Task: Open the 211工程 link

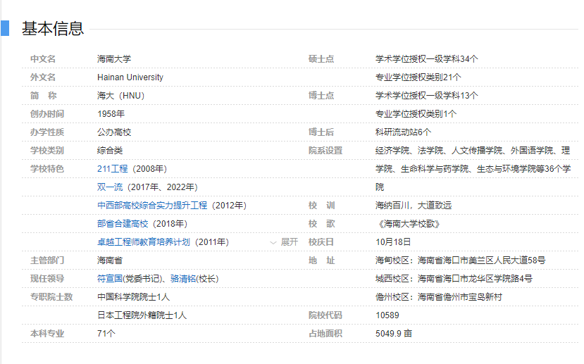Action: click(x=112, y=169)
